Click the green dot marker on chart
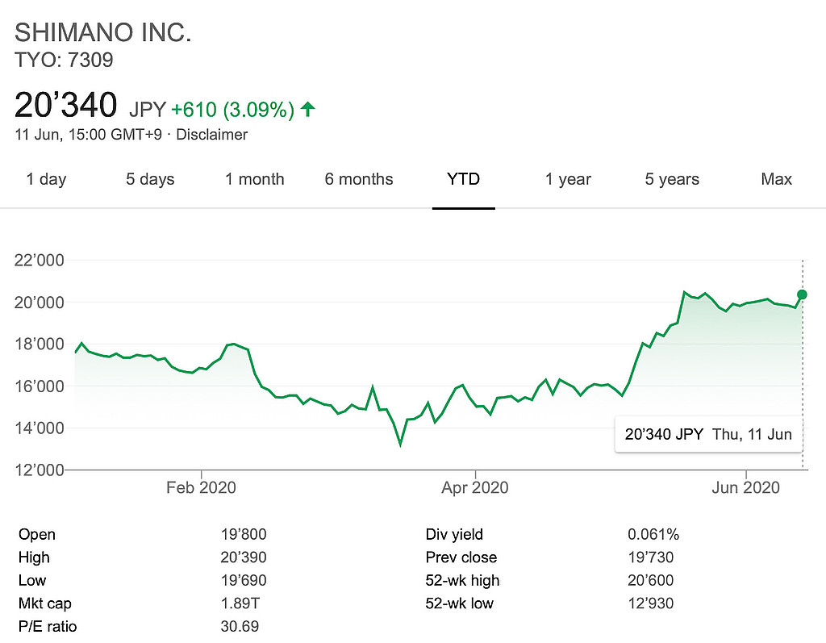Viewport: 826px width, 643px height. tap(802, 294)
